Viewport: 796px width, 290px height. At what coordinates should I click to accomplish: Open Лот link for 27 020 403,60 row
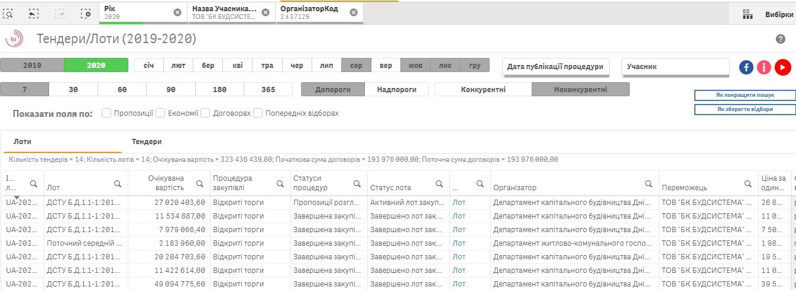click(x=459, y=202)
